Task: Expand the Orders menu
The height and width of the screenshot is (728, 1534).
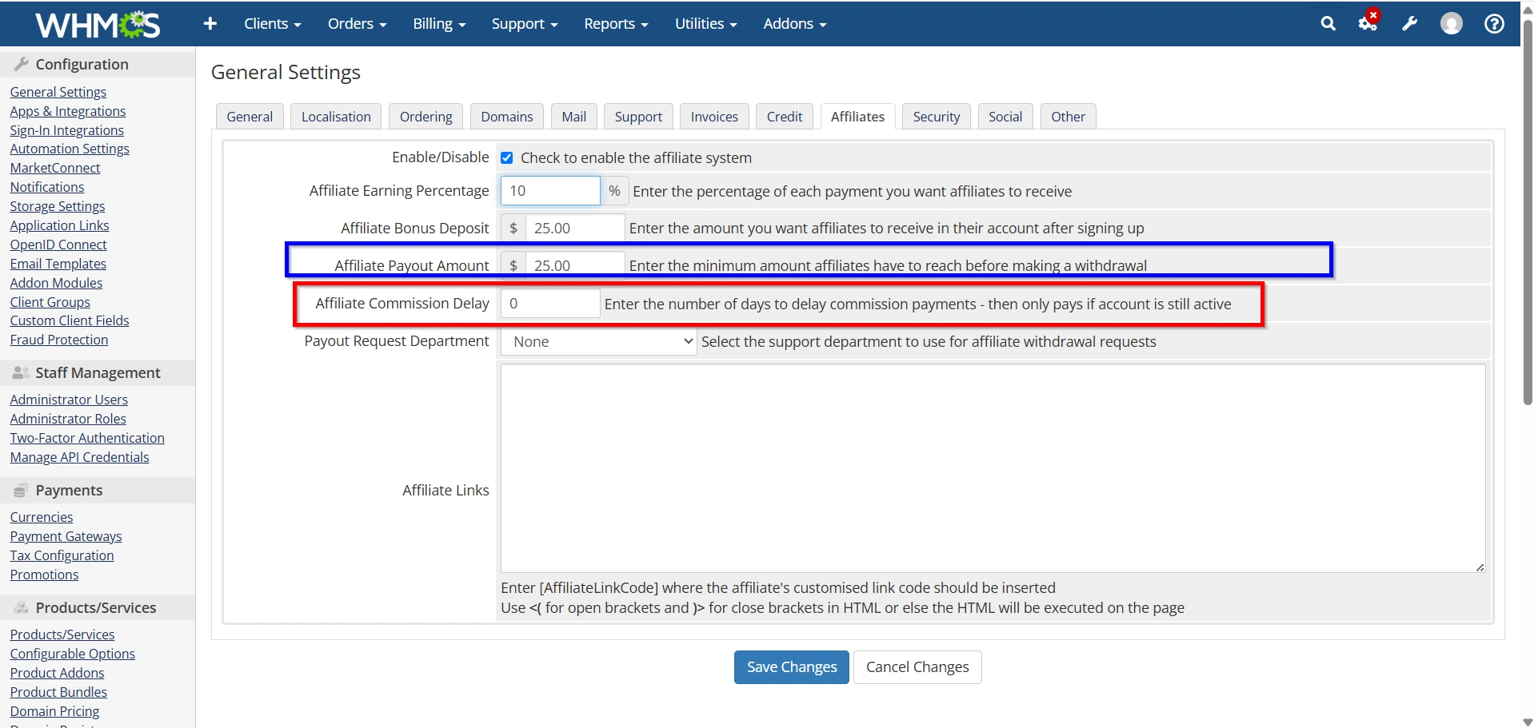Action: pos(357,24)
